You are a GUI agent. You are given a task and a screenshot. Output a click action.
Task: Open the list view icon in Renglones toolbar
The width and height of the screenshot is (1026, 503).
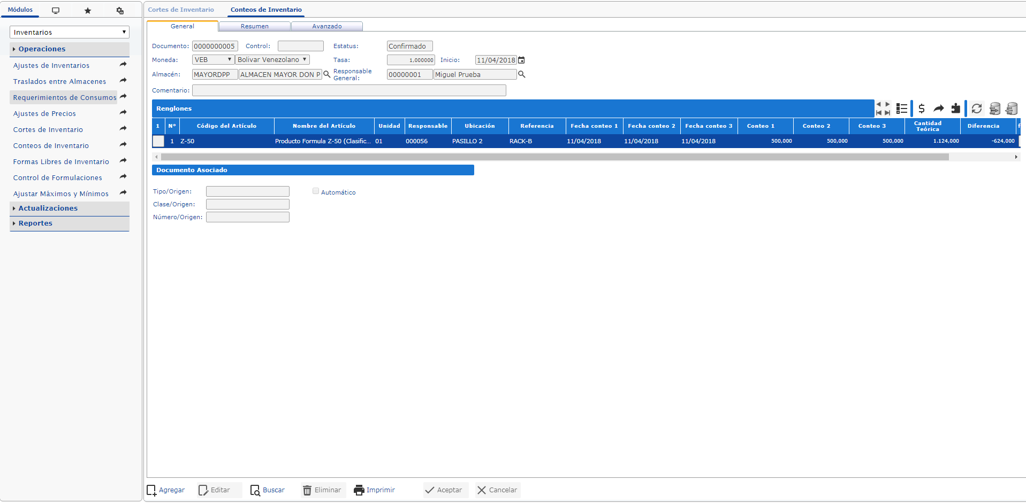(902, 109)
